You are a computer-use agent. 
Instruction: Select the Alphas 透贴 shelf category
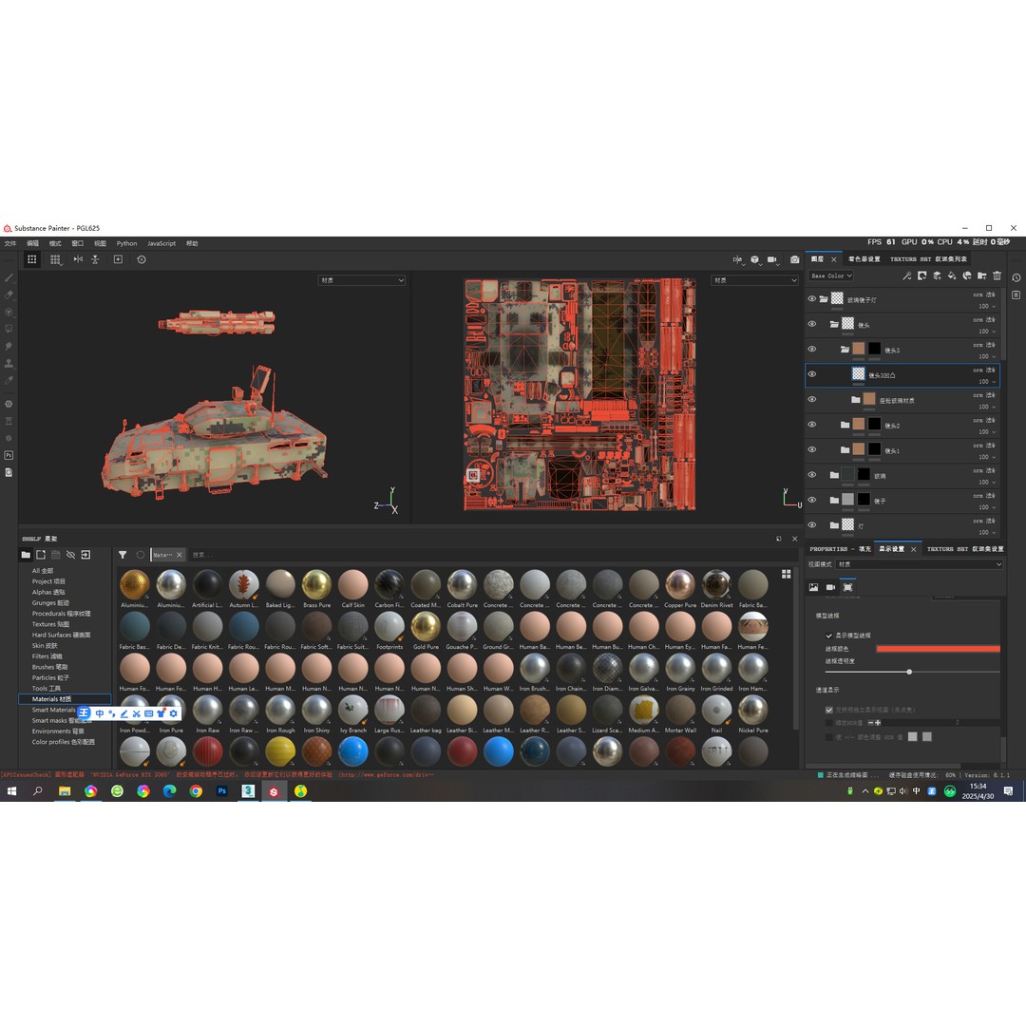[x=48, y=592]
